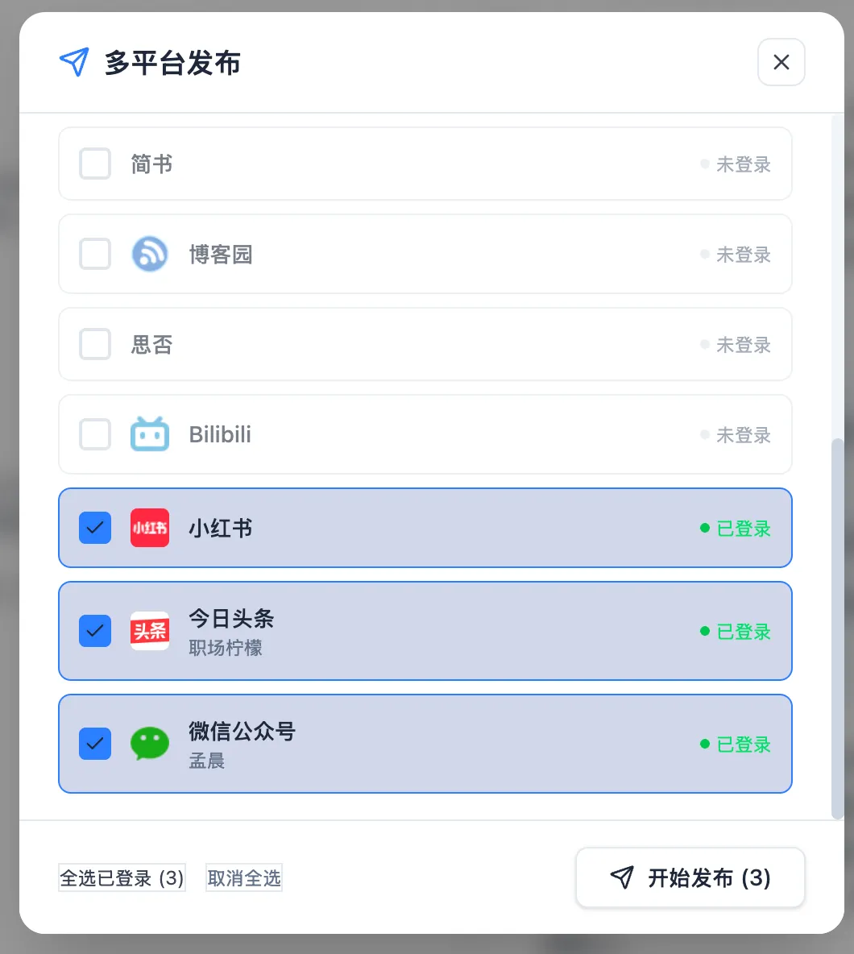Deselect the 今日头条 checkbox

coord(95,631)
